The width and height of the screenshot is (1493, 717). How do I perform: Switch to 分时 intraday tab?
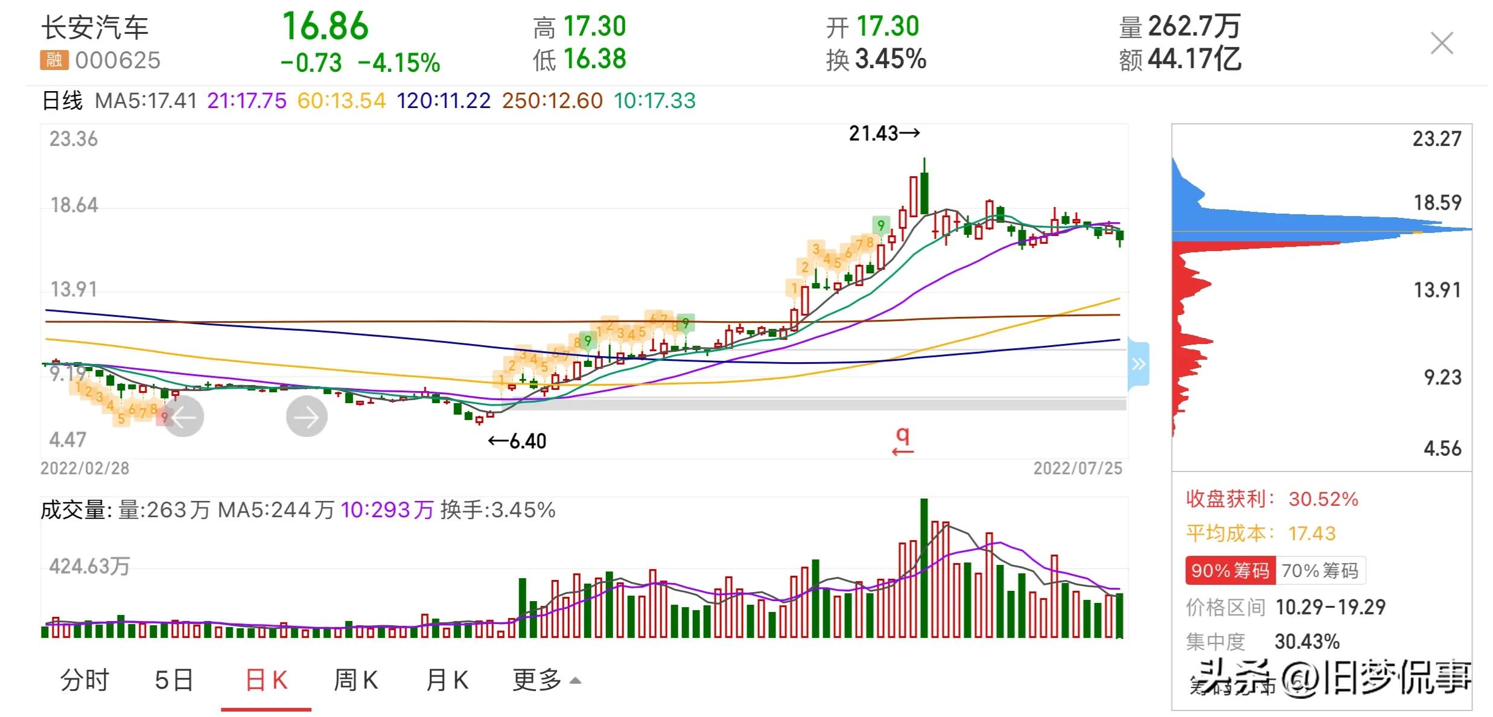pyautogui.click(x=84, y=680)
